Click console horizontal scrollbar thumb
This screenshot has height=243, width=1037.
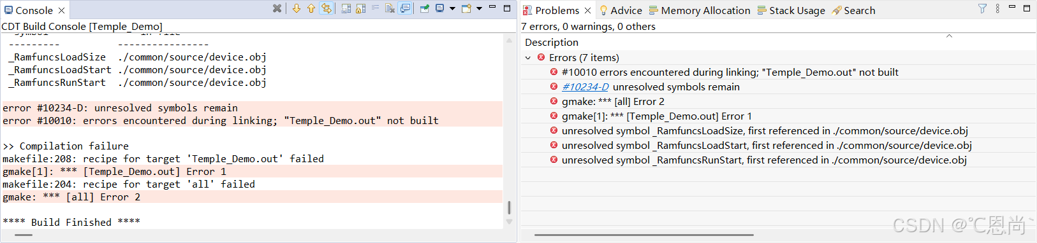[x=24, y=235]
